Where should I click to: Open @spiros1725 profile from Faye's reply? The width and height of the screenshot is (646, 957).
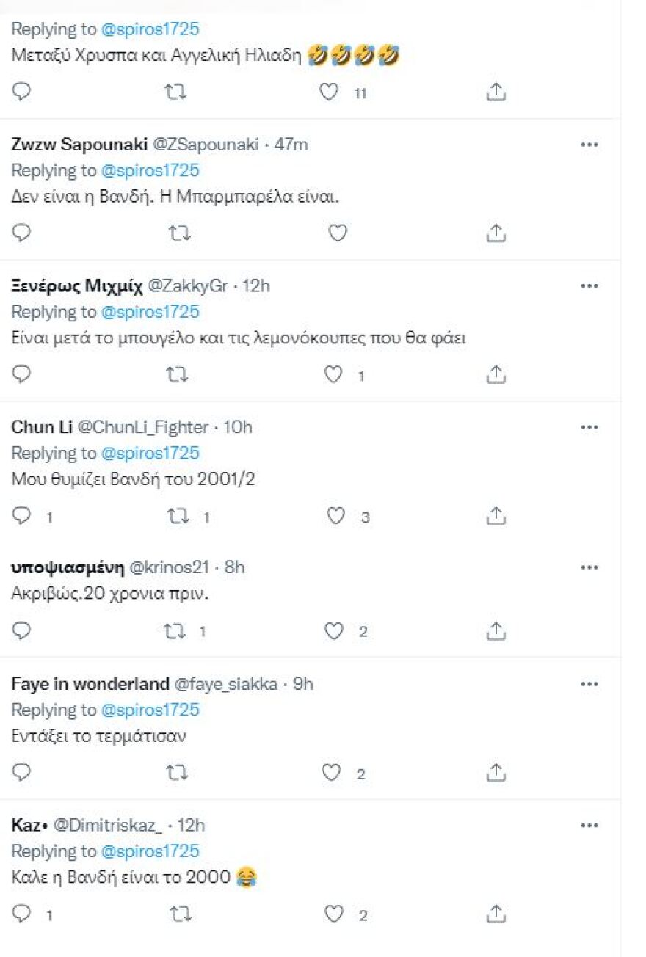click(150, 710)
